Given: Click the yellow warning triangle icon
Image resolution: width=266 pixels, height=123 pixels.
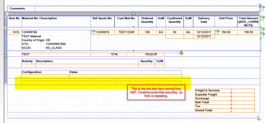Looking at the screenshot, I should click(181, 53).
